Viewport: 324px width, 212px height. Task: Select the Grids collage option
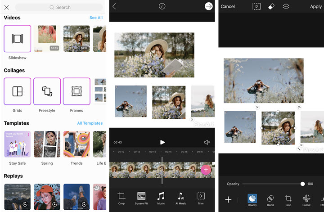point(18,91)
